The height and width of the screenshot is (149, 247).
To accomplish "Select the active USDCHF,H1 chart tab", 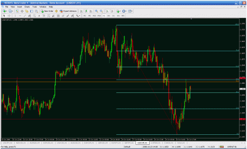I will pyautogui.click(x=142, y=143).
